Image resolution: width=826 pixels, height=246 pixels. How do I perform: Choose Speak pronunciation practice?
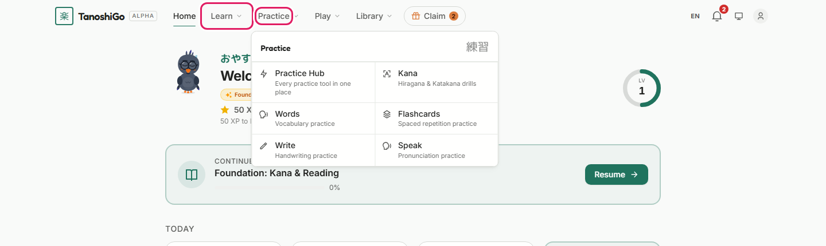click(x=437, y=150)
